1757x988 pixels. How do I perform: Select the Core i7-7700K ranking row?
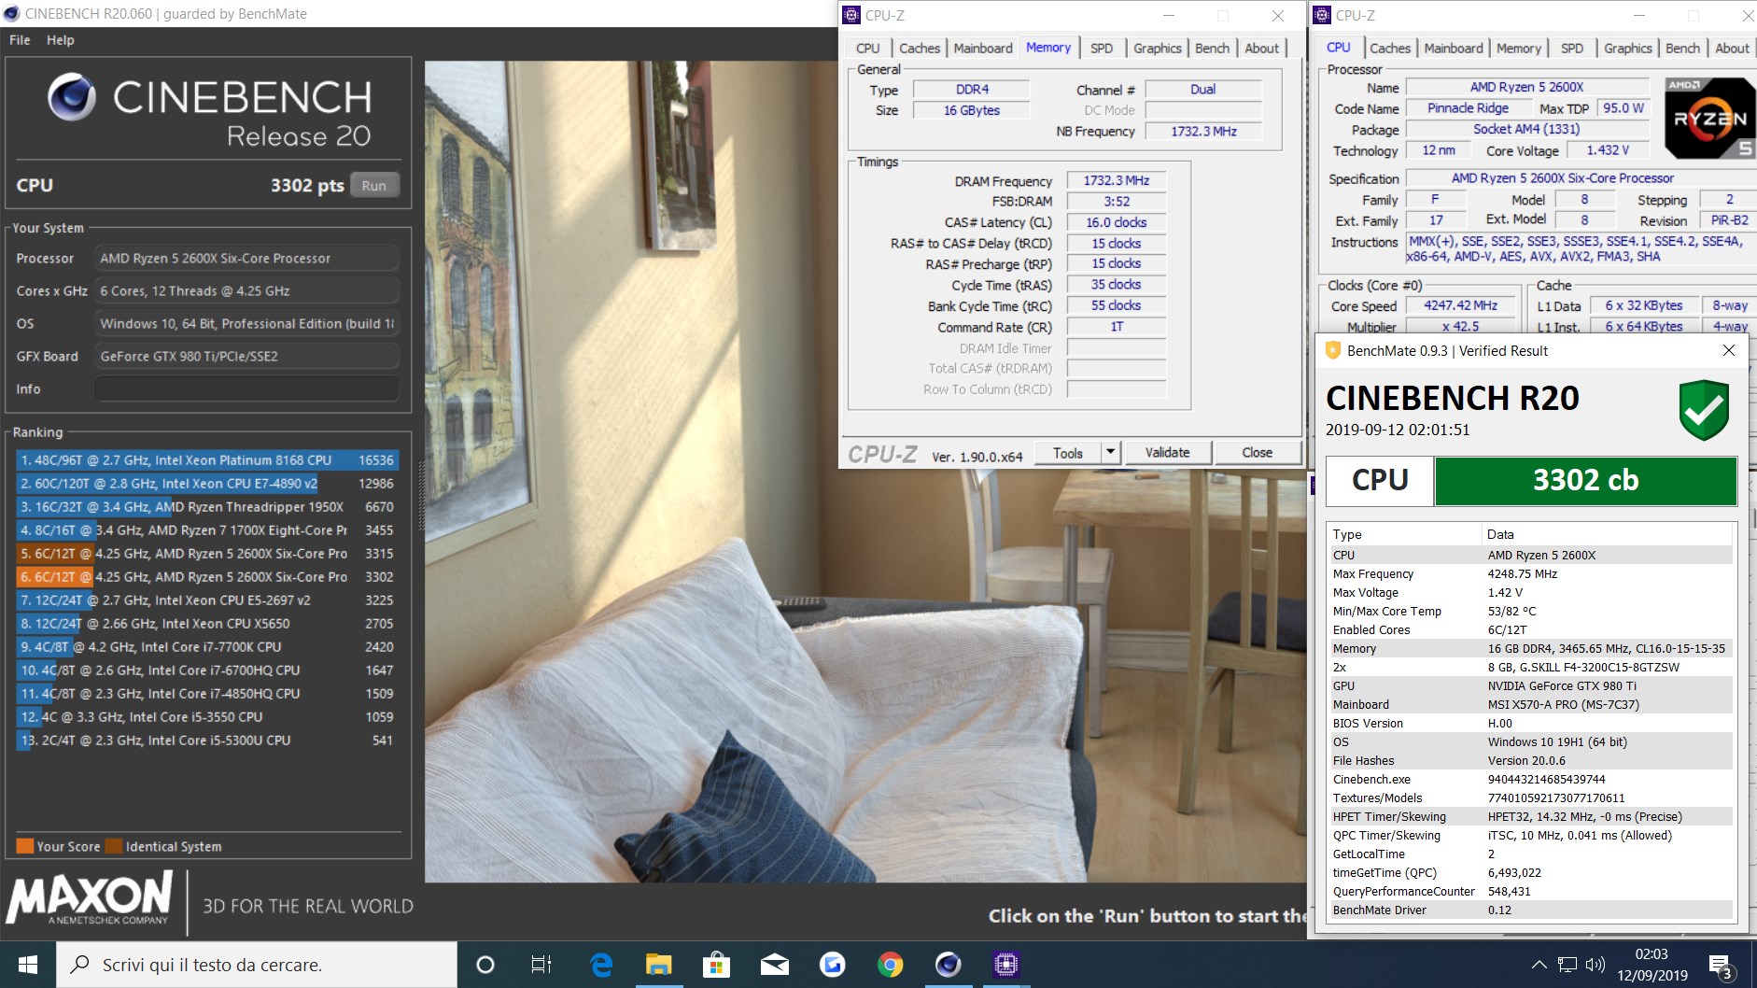[x=207, y=647]
